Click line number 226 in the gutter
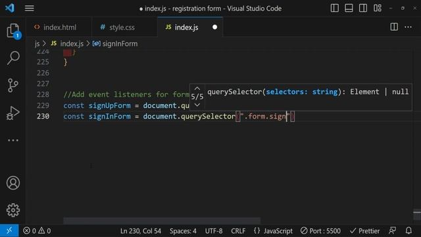Viewport: 421px width, 237px height. coord(43,73)
